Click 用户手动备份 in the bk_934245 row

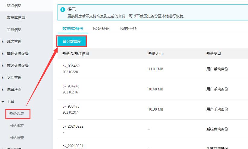(217, 89)
